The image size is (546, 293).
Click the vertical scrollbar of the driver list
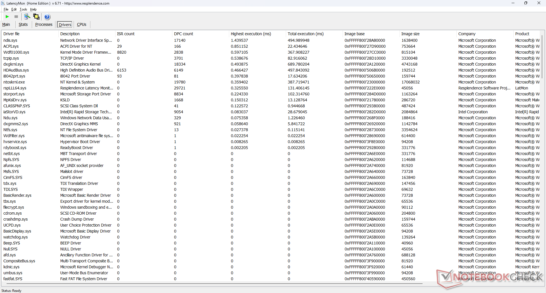(x=542, y=57)
